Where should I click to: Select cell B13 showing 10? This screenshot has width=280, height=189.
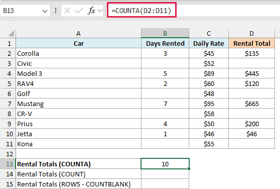165,164
